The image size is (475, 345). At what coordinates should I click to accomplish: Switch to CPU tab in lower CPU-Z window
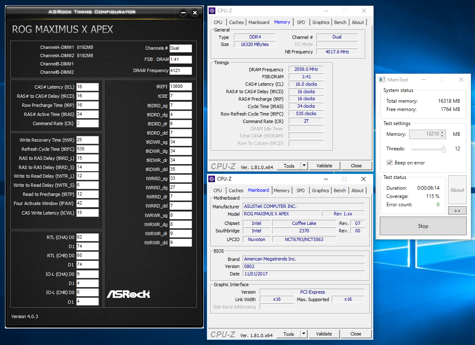tap(217, 191)
